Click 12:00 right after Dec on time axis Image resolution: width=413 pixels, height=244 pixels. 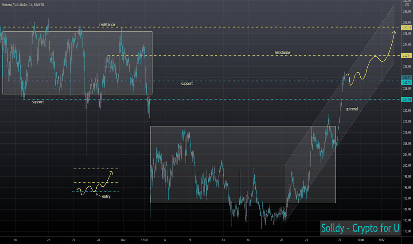144,240
